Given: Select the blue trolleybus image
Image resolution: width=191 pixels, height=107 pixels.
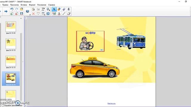Looking at the screenshot, I should [x=131, y=39].
